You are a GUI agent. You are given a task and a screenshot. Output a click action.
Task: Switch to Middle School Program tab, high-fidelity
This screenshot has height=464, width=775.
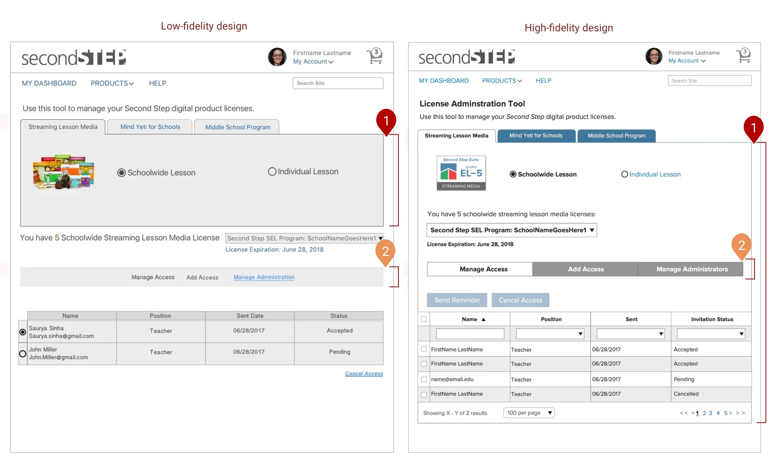pyautogui.click(x=617, y=136)
